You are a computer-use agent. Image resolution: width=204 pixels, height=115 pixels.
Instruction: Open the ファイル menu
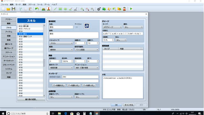click(x=4, y=4)
